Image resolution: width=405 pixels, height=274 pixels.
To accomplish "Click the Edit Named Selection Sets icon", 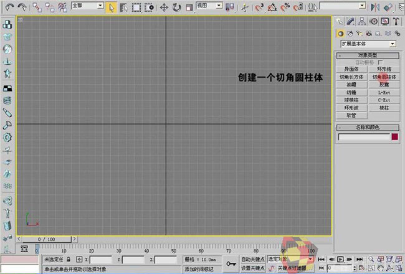I will point(313,7).
